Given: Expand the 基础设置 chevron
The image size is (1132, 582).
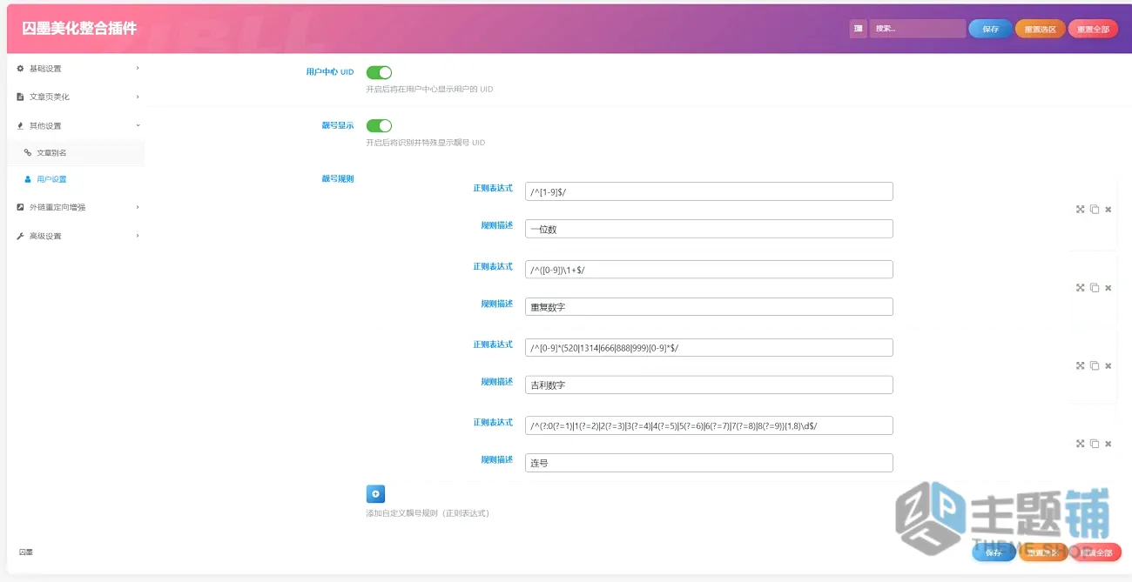Looking at the screenshot, I should coord(138,69).
